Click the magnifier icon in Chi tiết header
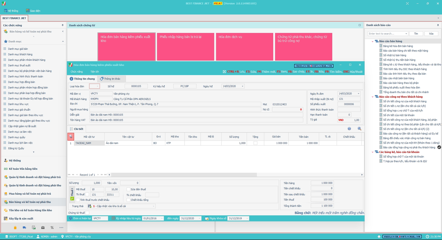Image resolution: width=442 pixels, height=240 pixels. click(359, 129)
